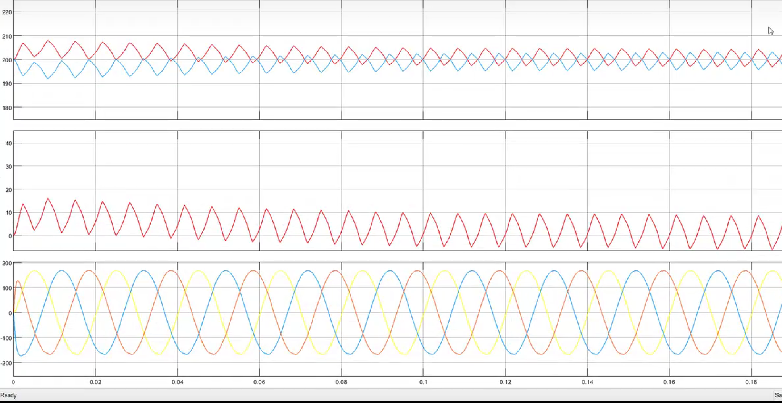782x403 pixels.
Task: Click the 10 label on middle plot
Action: click(8, 213)
